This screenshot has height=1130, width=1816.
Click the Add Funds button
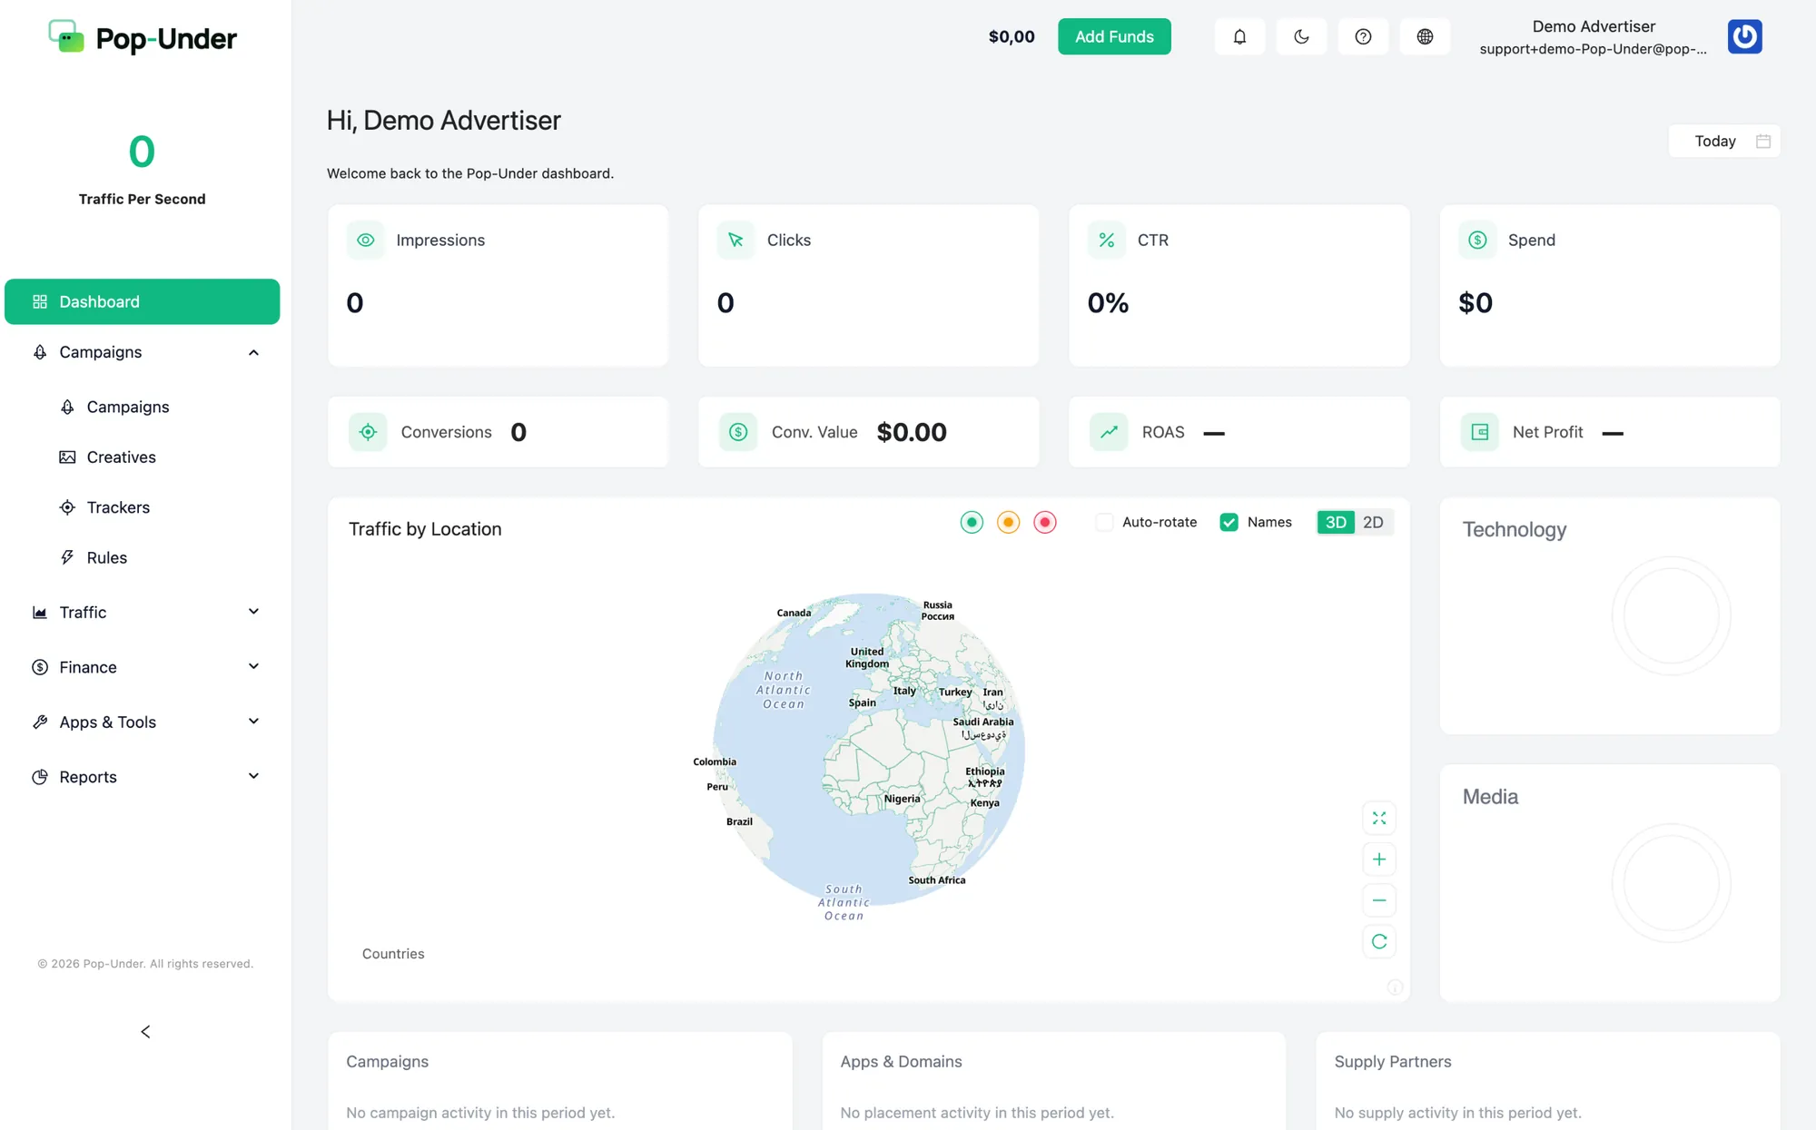[1114, 36]
